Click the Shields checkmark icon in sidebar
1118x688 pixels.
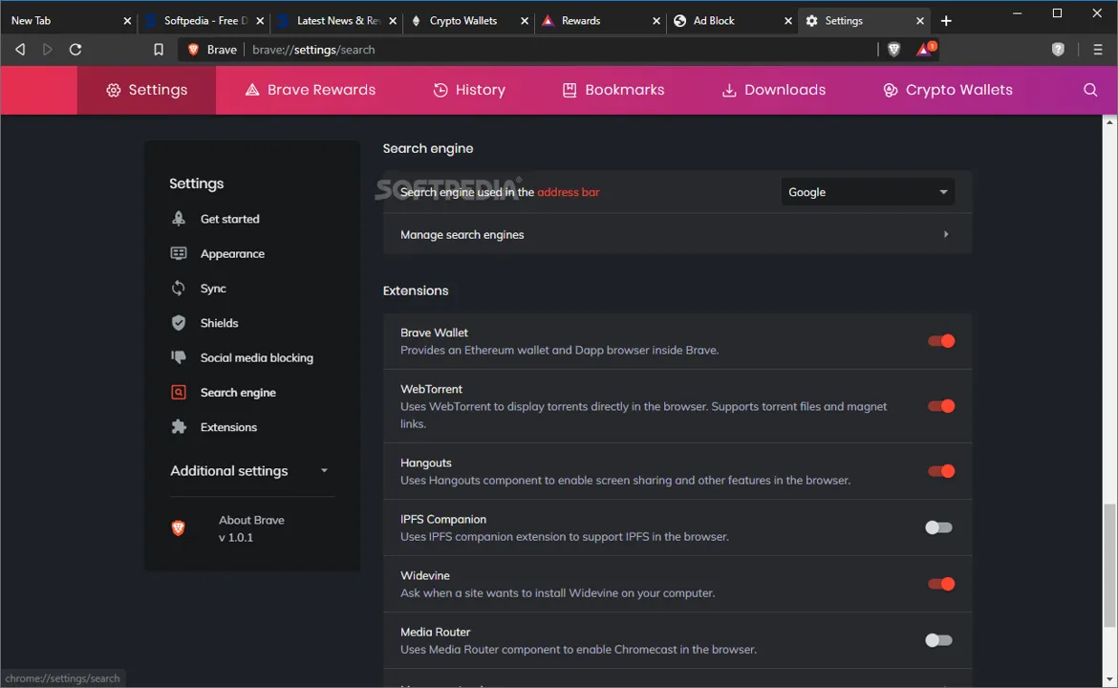[x=179, y=323]
